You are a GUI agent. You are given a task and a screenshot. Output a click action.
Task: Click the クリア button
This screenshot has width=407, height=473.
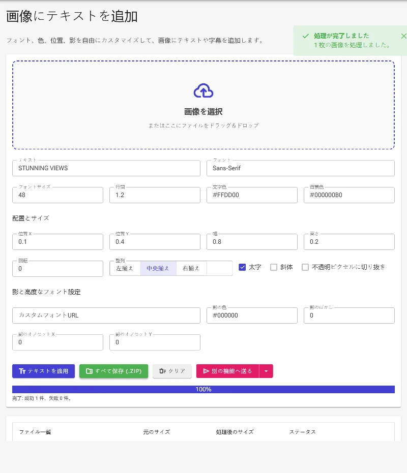click(x=172, y=371)
